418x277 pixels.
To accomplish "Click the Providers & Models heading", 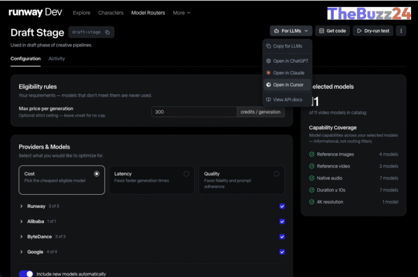I will [44, 147].
